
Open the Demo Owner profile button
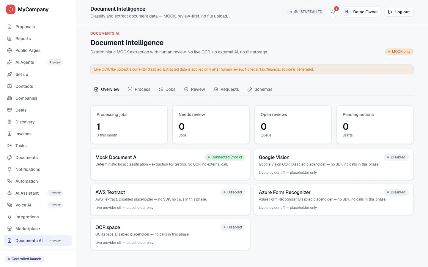361,12
